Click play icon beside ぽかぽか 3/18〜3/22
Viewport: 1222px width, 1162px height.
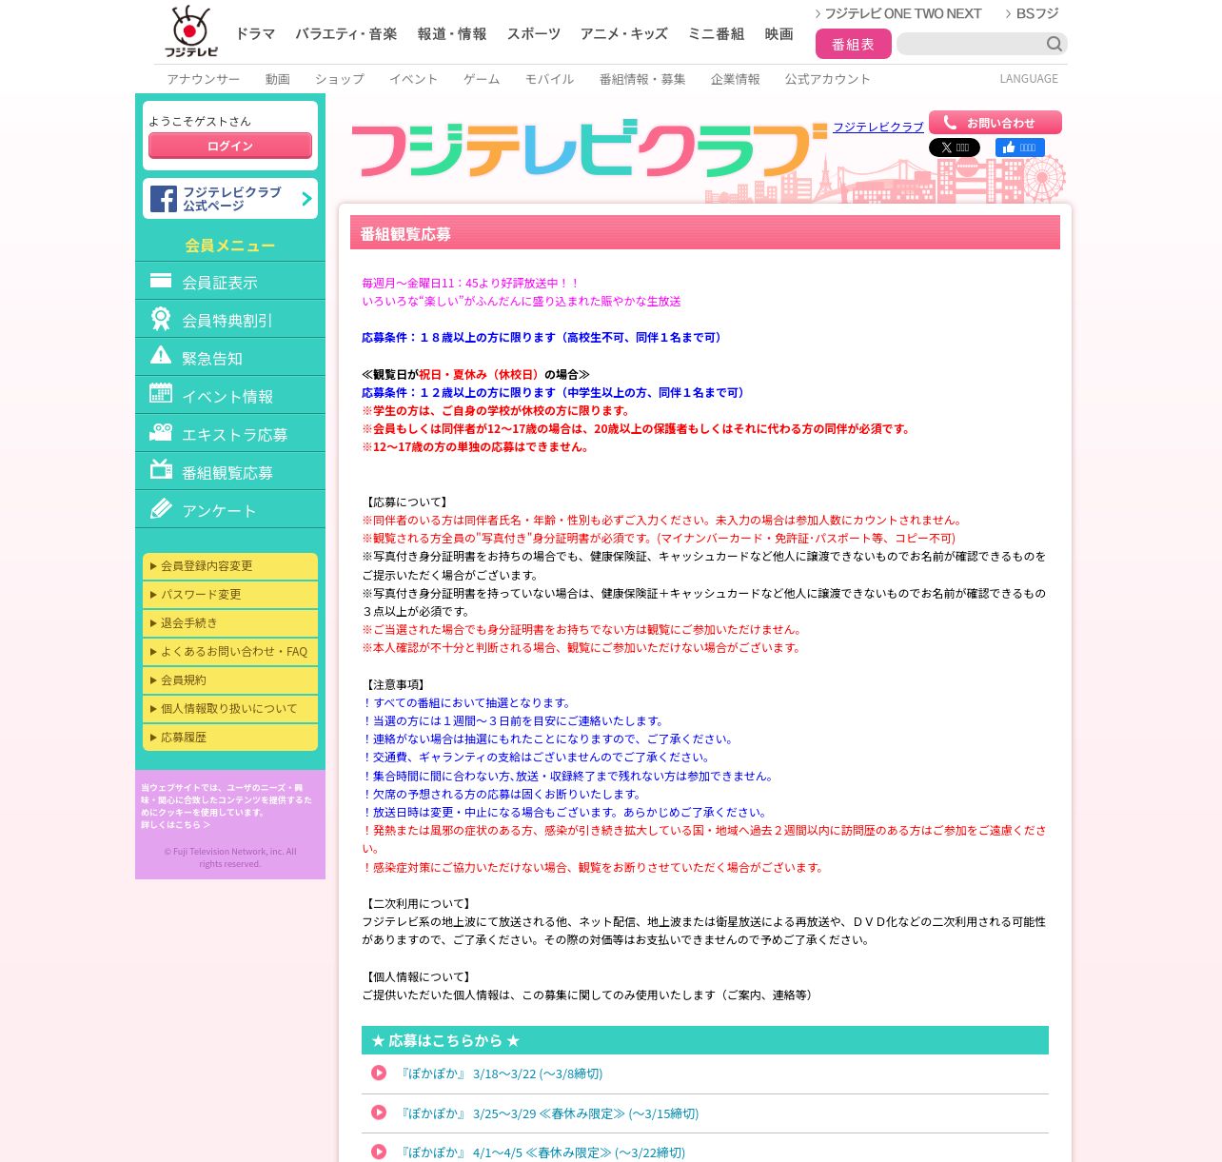[x=379, y=1073]
